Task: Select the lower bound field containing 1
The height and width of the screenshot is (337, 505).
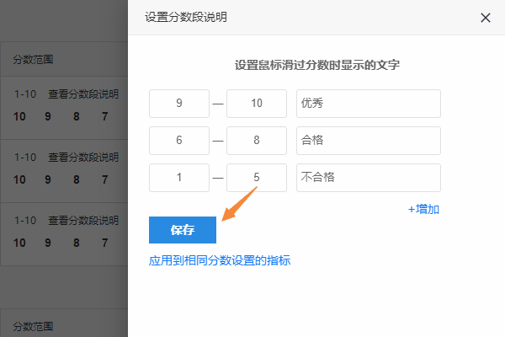Action: [x=179, y=178]
